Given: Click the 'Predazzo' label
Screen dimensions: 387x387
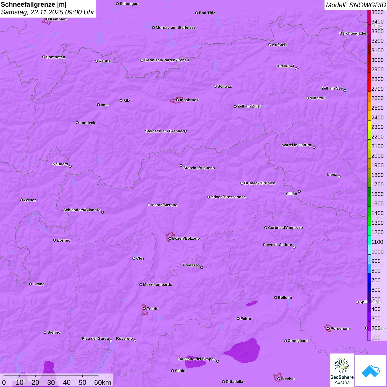Looking at the screenshot, I should (x=191, y=265).
